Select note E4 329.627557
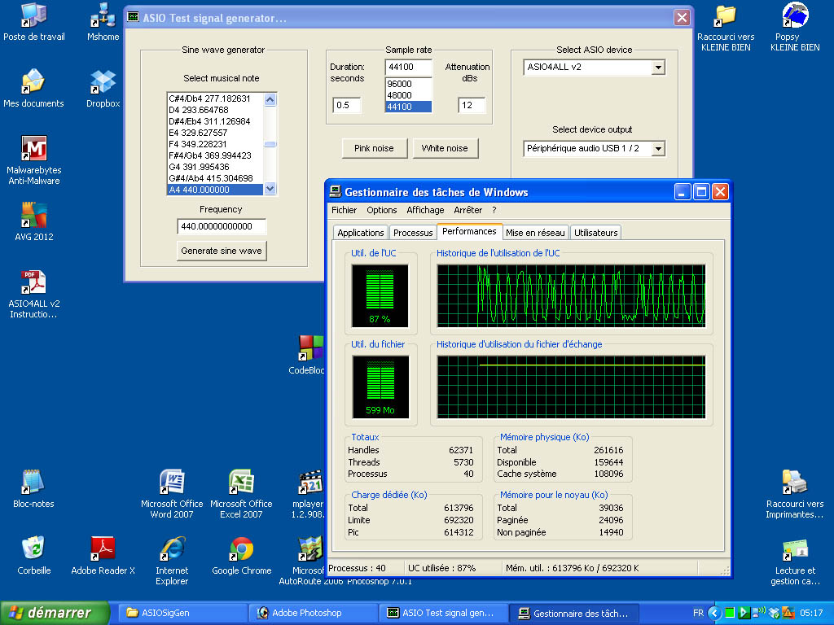 [x=215, y=133]
